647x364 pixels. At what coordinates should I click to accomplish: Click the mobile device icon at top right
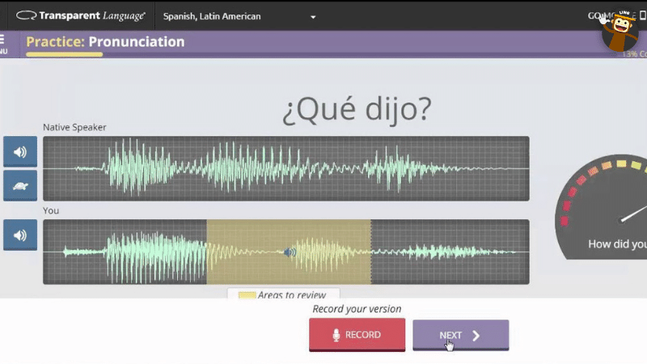point(643,15)
